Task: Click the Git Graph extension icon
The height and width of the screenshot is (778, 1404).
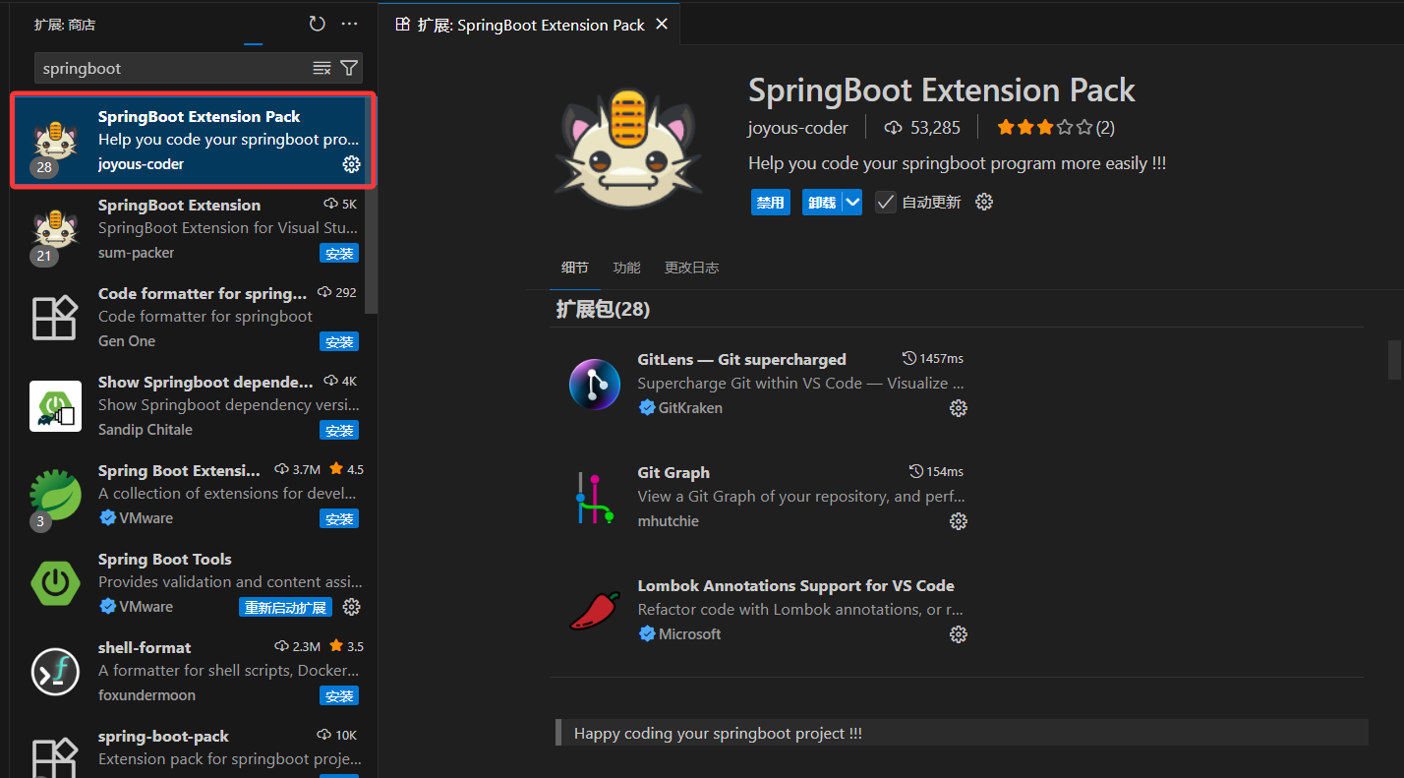Action: click(595, 497)
